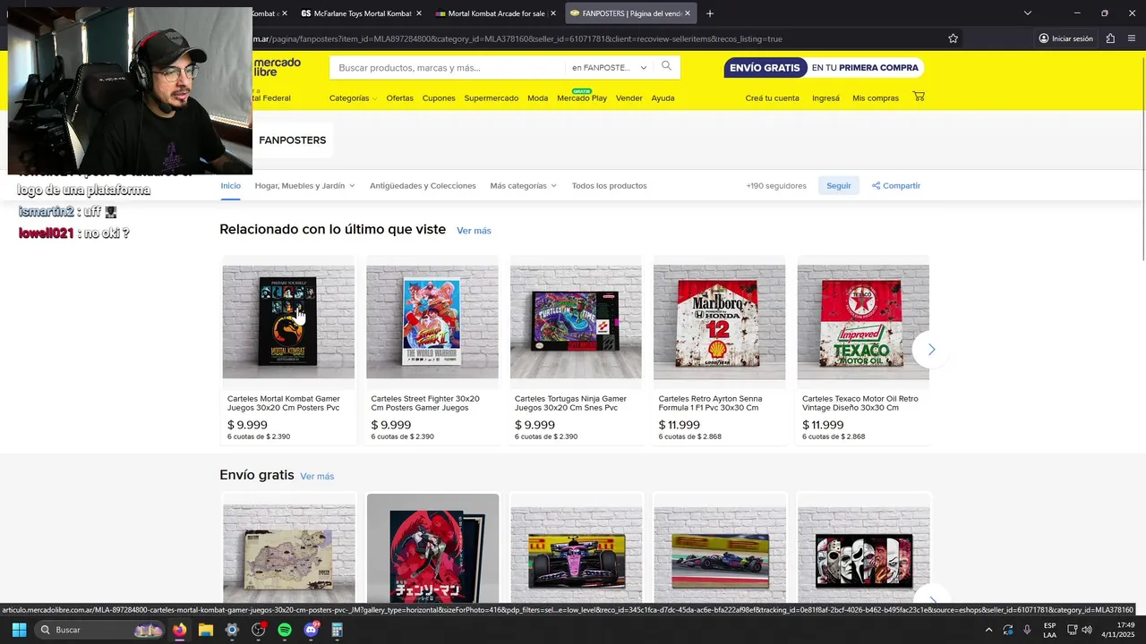Click the Vender link

click(629, 97)
